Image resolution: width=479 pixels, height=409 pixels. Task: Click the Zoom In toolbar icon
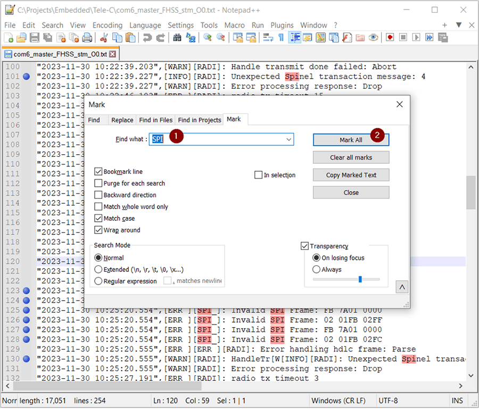point(208,38)
